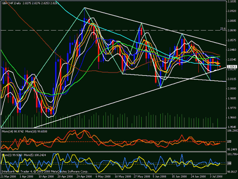Click the Mom(10) 99.6508 indicator label

tap(36, 131)
